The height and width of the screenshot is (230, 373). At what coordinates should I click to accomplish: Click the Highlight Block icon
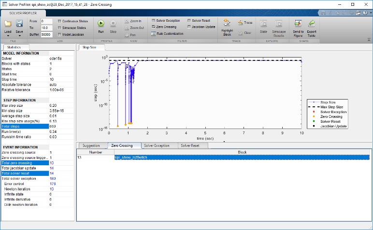[227, 23]
